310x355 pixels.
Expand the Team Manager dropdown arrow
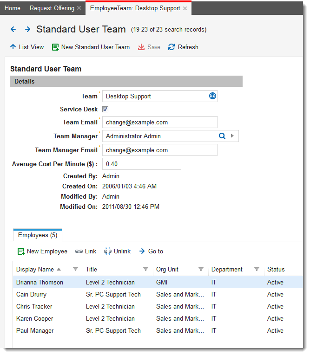(x=232, y=136)
